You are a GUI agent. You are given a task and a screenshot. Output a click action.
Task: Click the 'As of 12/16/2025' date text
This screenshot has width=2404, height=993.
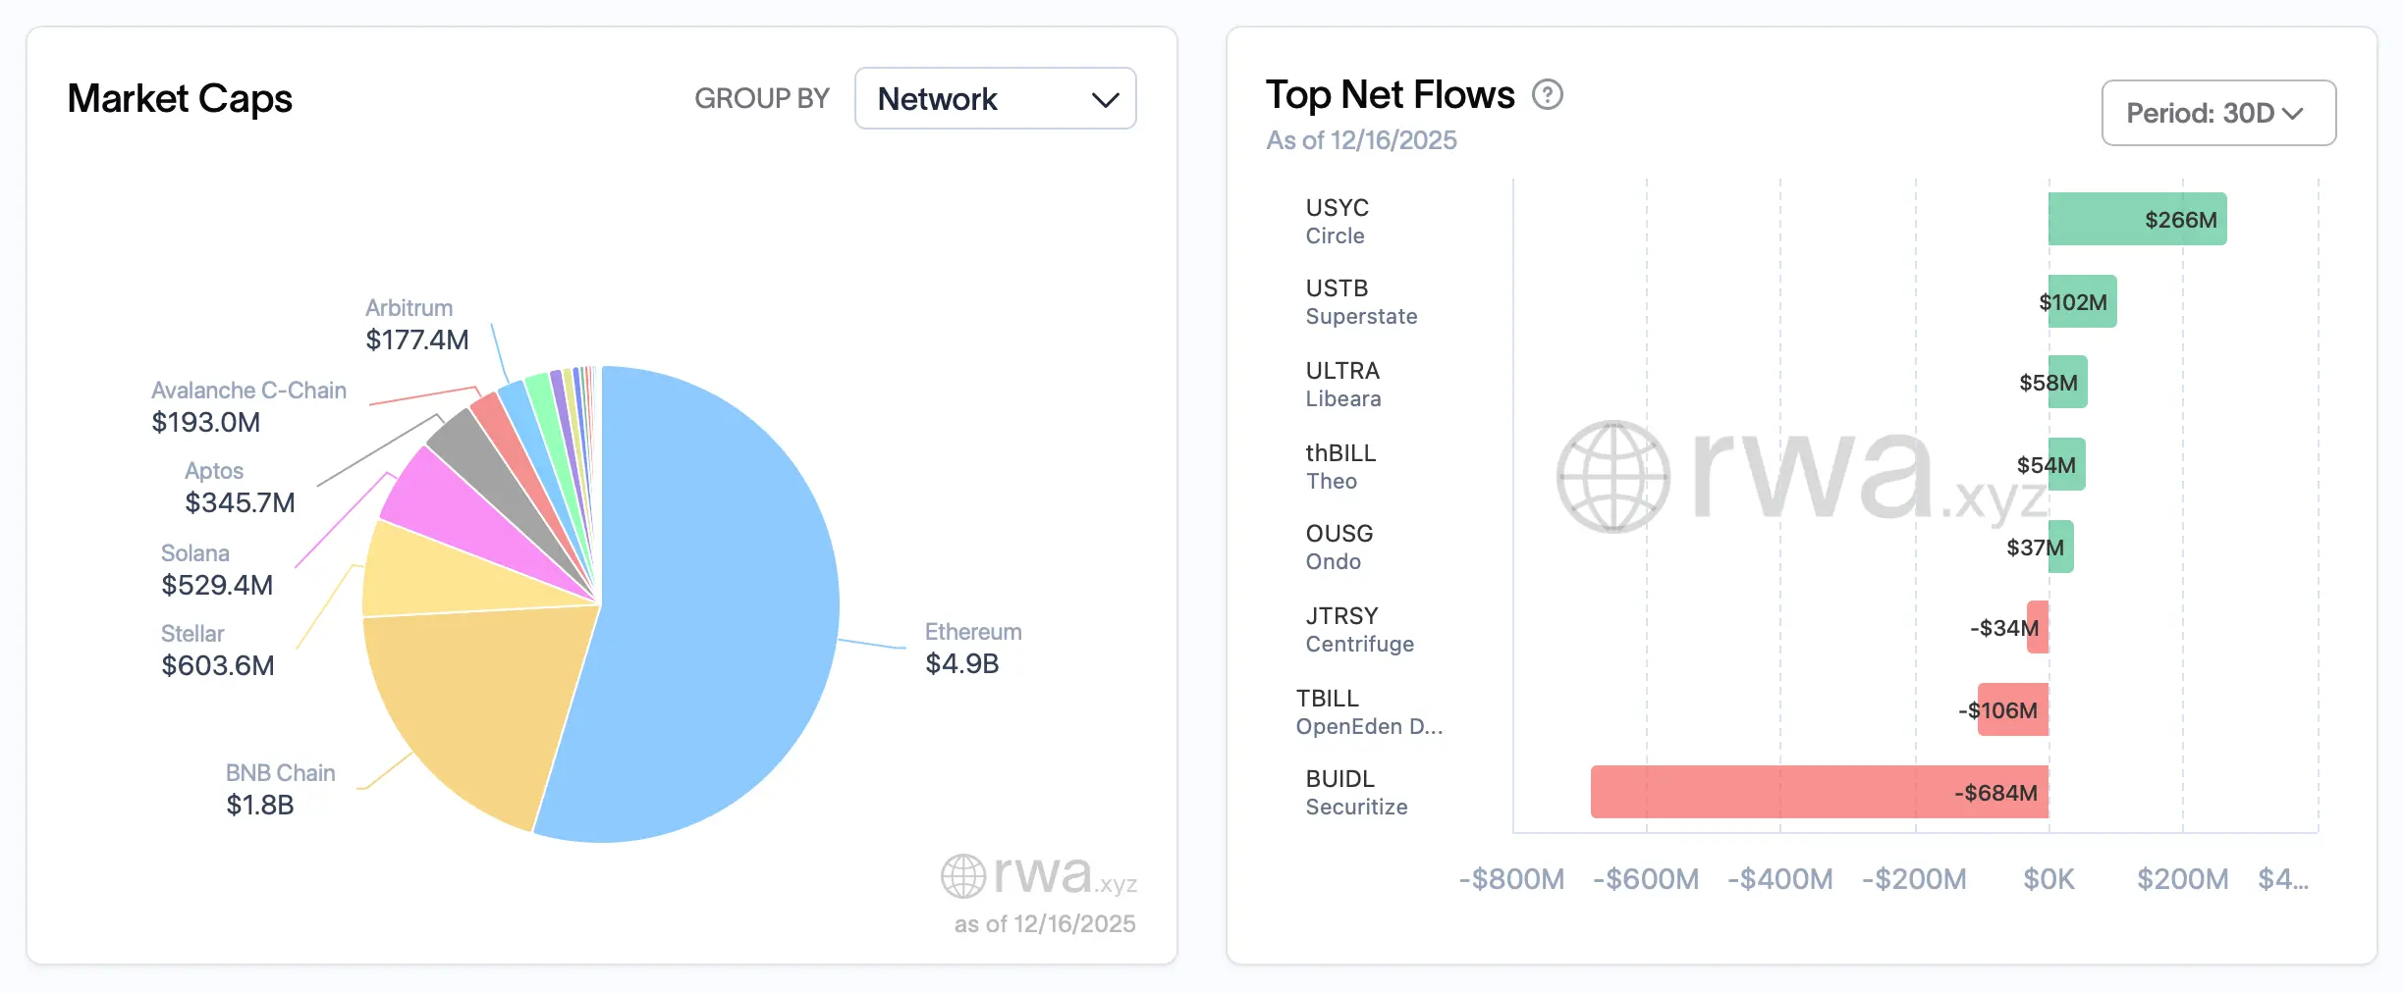point(1361,140)
